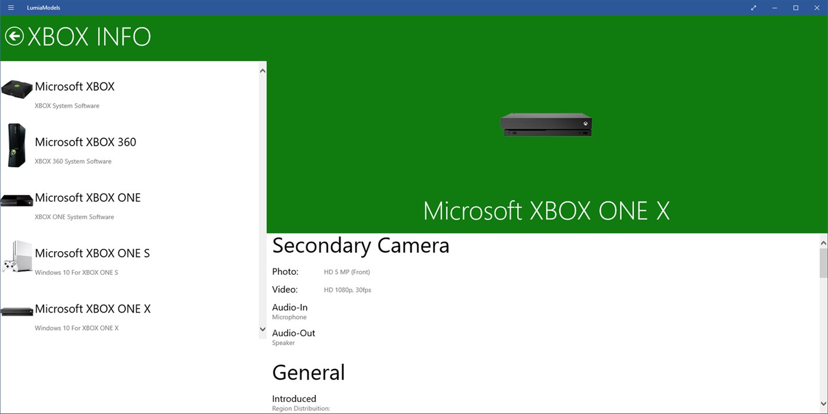Screen dimensions: 828x414
Task: Click the details pane scroll up arrow
Action: click(823, 243)
